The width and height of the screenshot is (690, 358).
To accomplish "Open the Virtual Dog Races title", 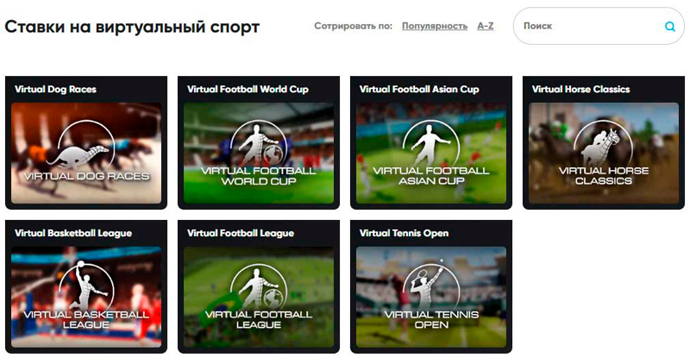I will [x=55, y=90].
